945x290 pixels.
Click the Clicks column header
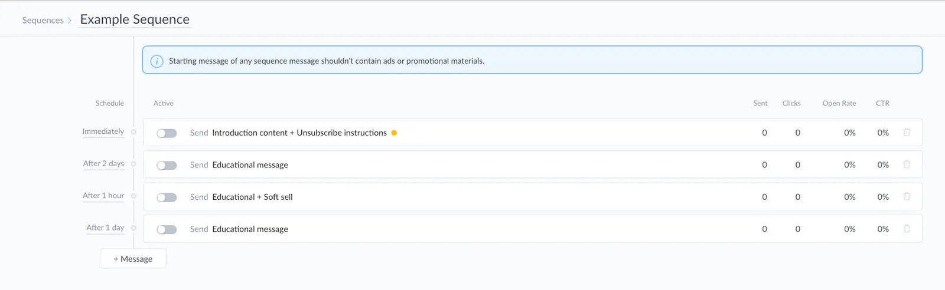tap(791, 103)
